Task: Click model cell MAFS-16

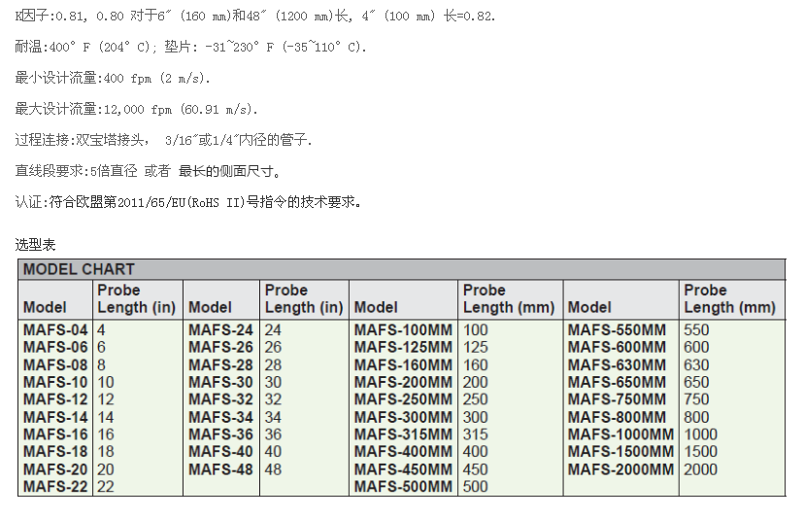Action: pyautogui.click(x=55, y=434)
